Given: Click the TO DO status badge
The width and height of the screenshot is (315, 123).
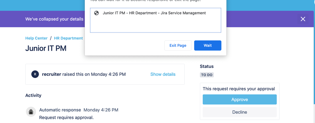Looking at the screenshot, I should [x=207, y=75].
